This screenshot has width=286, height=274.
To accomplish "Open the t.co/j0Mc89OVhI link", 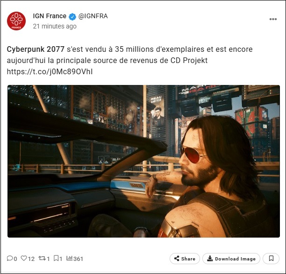I will click(50, 71).
